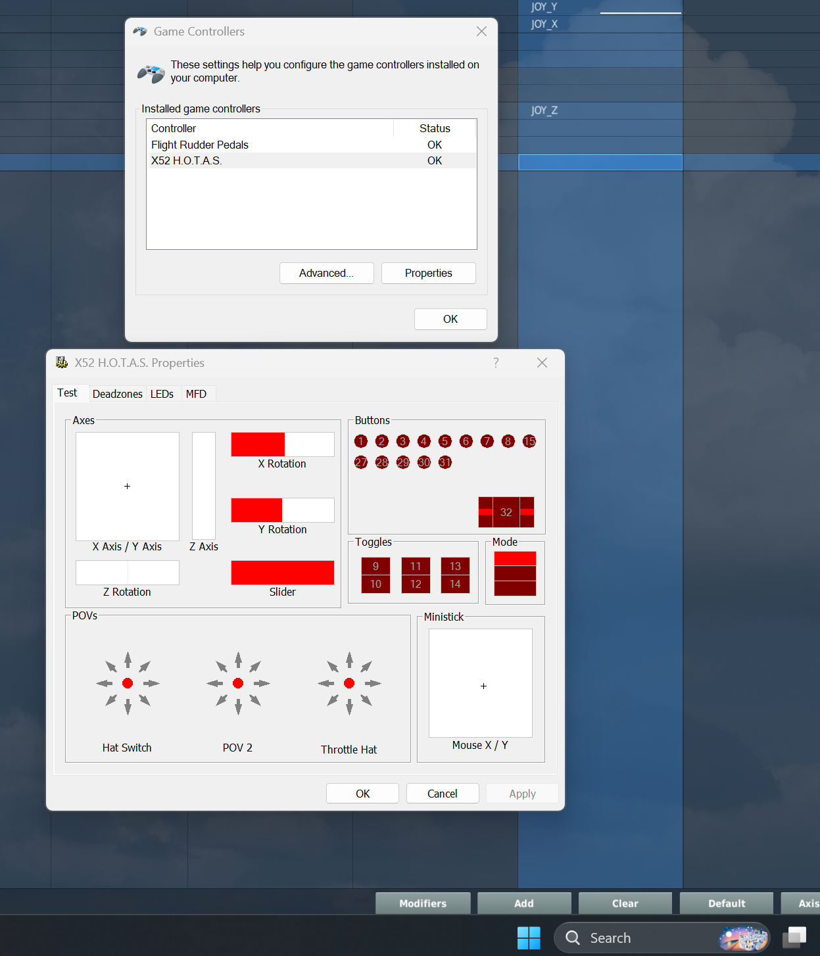This screenshot has height=956, width=820.
Task: Click toggle indicator 14
Action: click(455, 584)
